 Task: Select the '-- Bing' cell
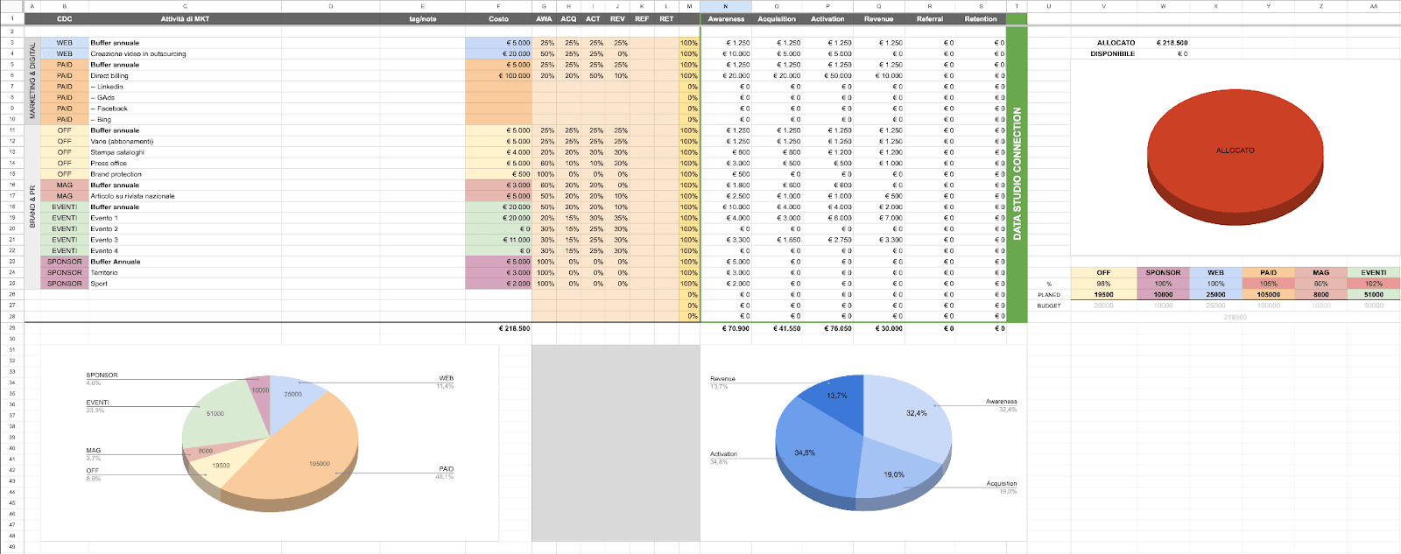click(x=185, y=119)
